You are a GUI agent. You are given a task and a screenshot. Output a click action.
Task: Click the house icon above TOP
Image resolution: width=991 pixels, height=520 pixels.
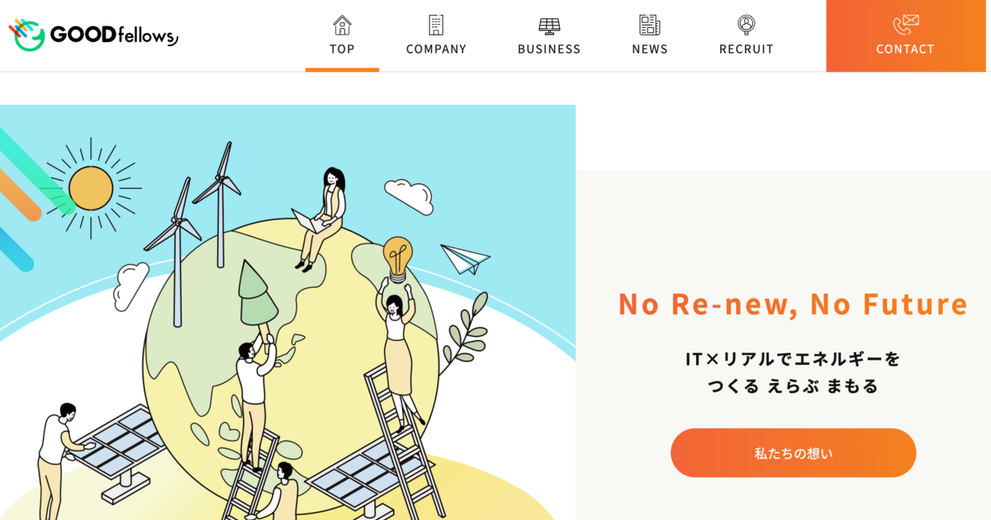tap(342, 25)
